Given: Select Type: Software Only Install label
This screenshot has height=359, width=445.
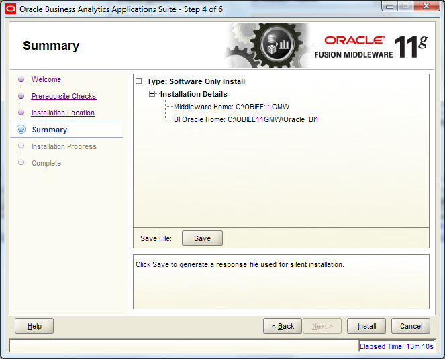Looking at the screenshot, I should (196, 81).
